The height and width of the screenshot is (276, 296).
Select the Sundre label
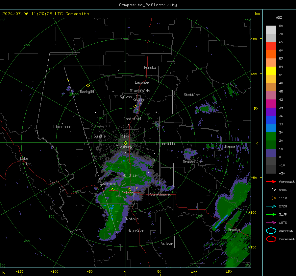[100, 136]
